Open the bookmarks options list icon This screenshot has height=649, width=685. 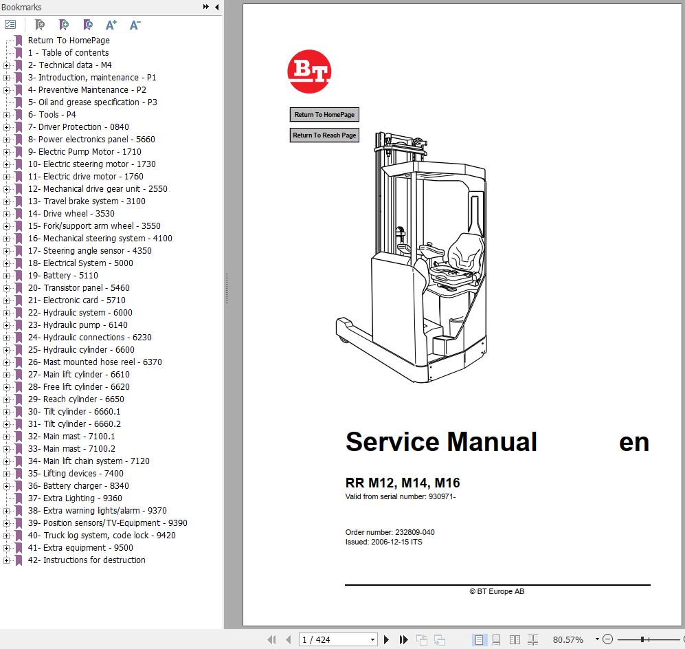(x=10, y=25)
